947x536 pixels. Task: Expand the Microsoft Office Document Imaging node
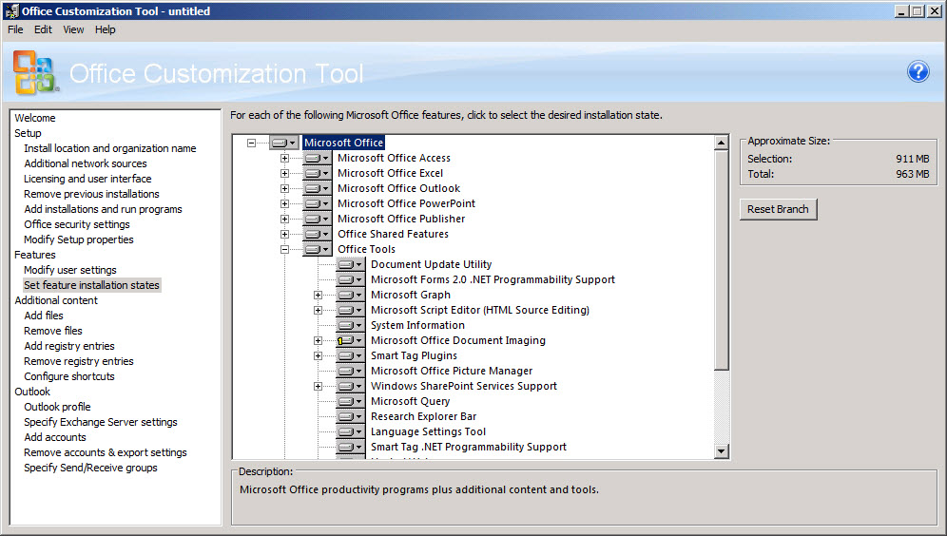pyautogui.click(x=318, y=341)
